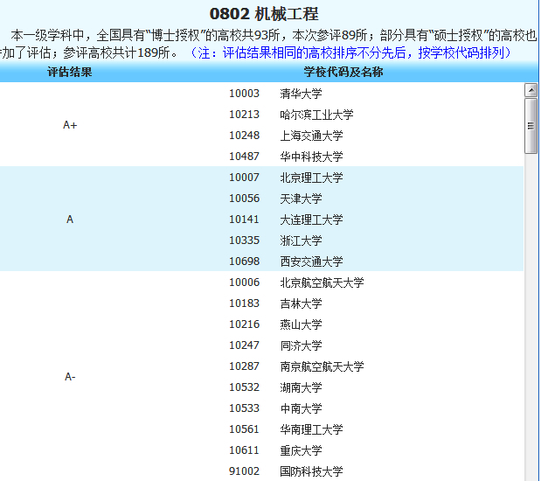Click school code 10007
This screenshot has height=481, width=541.
(x=244, y=178)
